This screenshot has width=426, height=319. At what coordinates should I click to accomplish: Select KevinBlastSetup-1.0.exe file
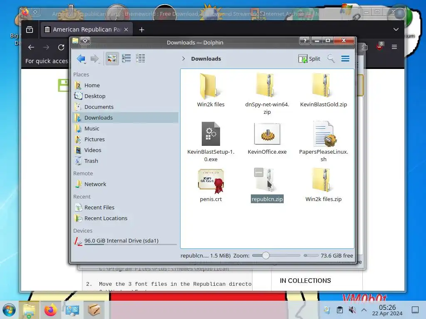[211, 142]
